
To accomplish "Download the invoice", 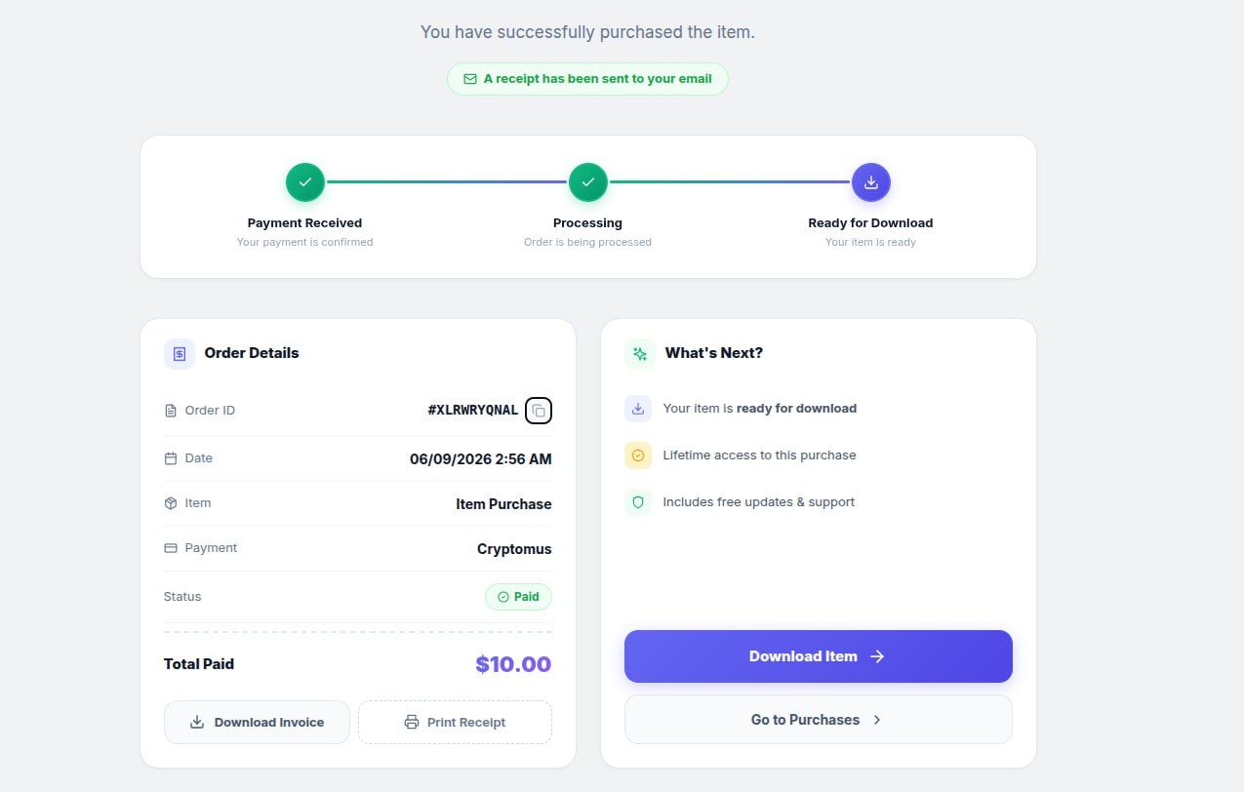I will pos(257,723).
